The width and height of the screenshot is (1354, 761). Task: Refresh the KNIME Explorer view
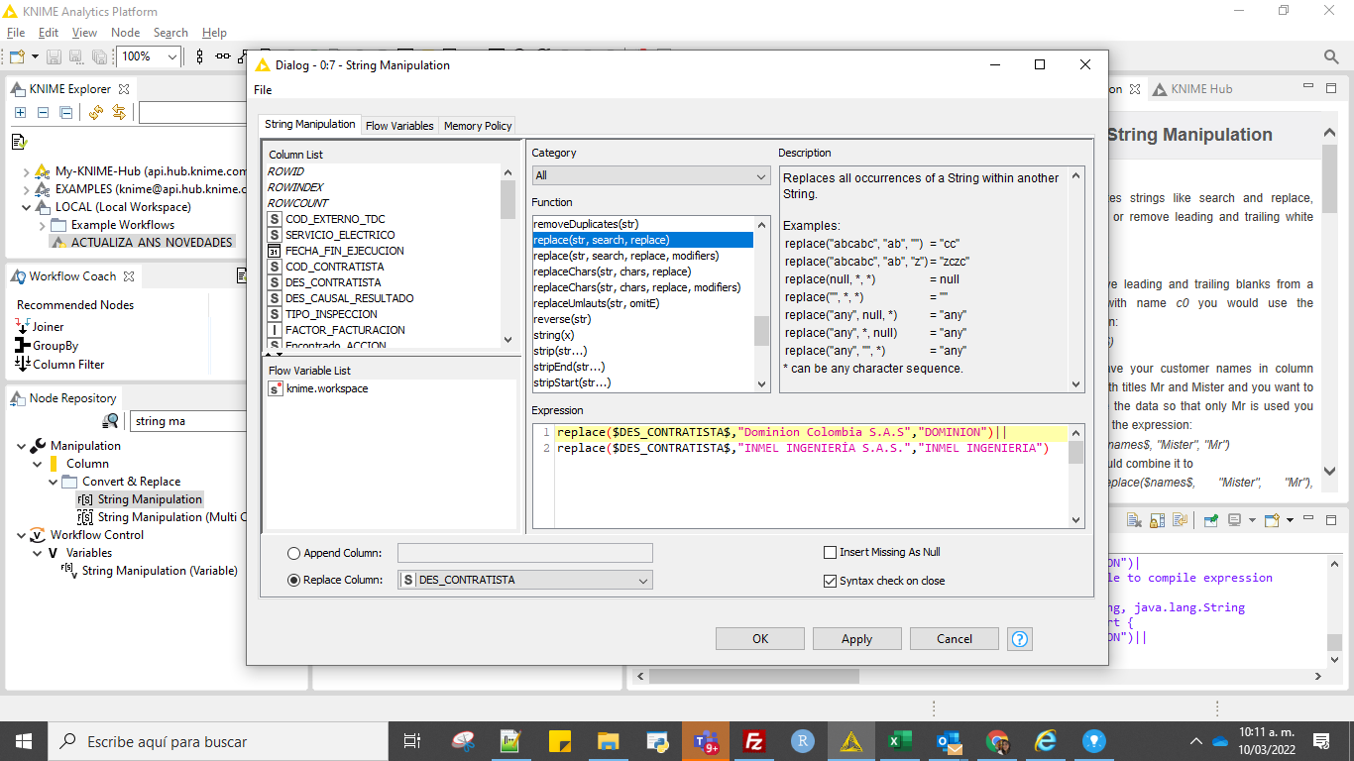tap(96, 112)
